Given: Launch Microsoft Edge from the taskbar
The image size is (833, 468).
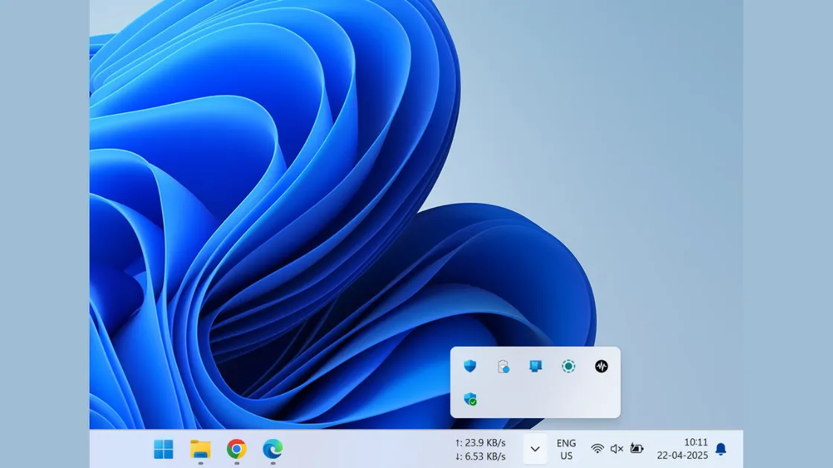Looking at the screenshot, I should pos(273,449).
